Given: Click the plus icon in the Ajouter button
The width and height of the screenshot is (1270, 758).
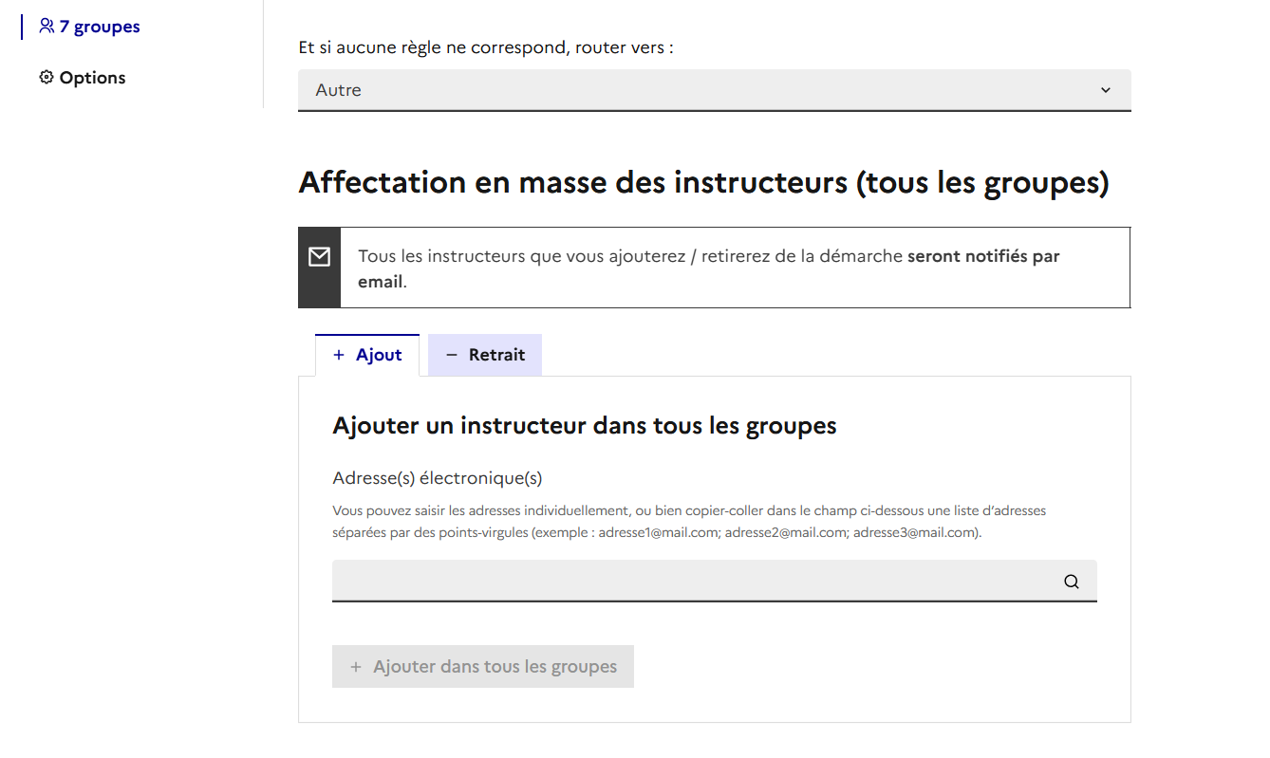Looking at the screenshot, I should 356,667.
